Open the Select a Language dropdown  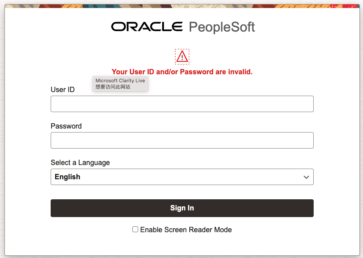tap(182, 177)
